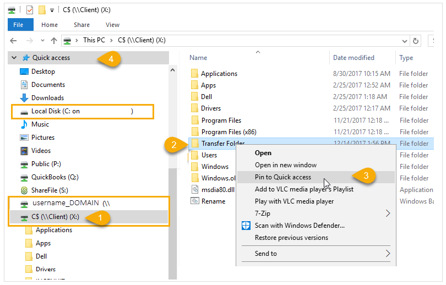446x285 pixels.
Task: Open Pictures in the navigation pane
Action: coord(42,138)
